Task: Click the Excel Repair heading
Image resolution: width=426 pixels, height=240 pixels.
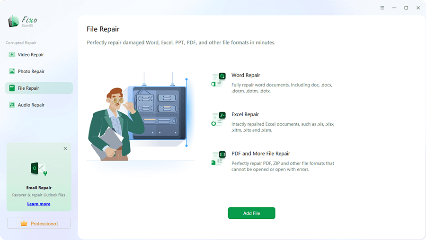Action: pyautogui.click(x=245, y=114)
